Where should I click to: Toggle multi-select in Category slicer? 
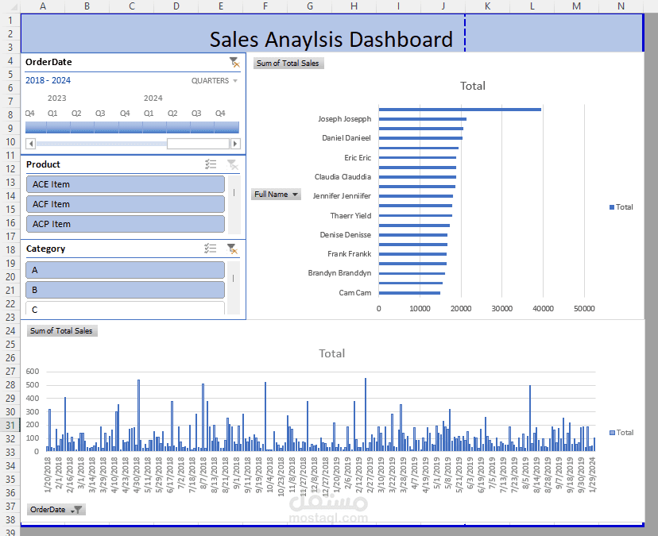point(211,249)
